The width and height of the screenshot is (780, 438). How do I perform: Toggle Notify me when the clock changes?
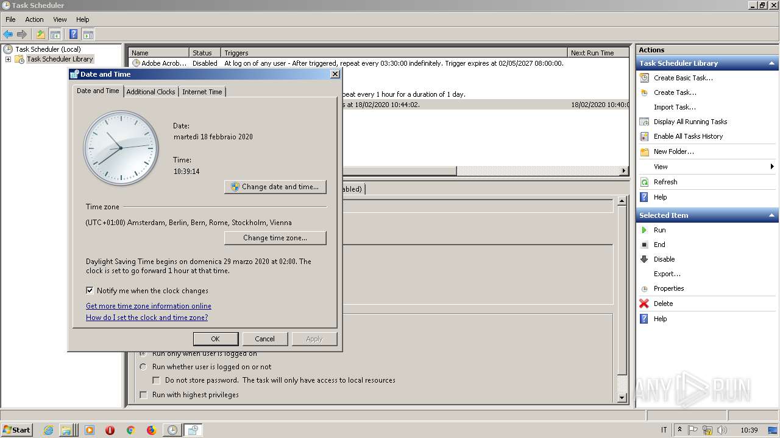point(90,291)
